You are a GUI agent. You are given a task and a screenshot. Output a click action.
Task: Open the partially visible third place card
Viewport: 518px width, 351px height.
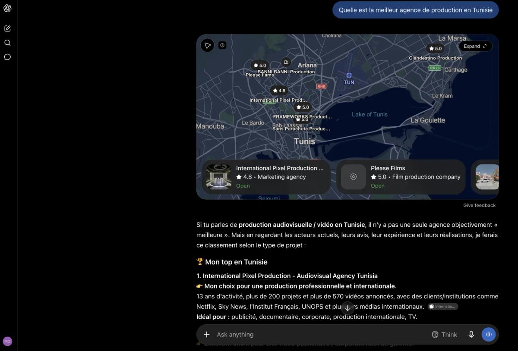click(x=485, y=177)
